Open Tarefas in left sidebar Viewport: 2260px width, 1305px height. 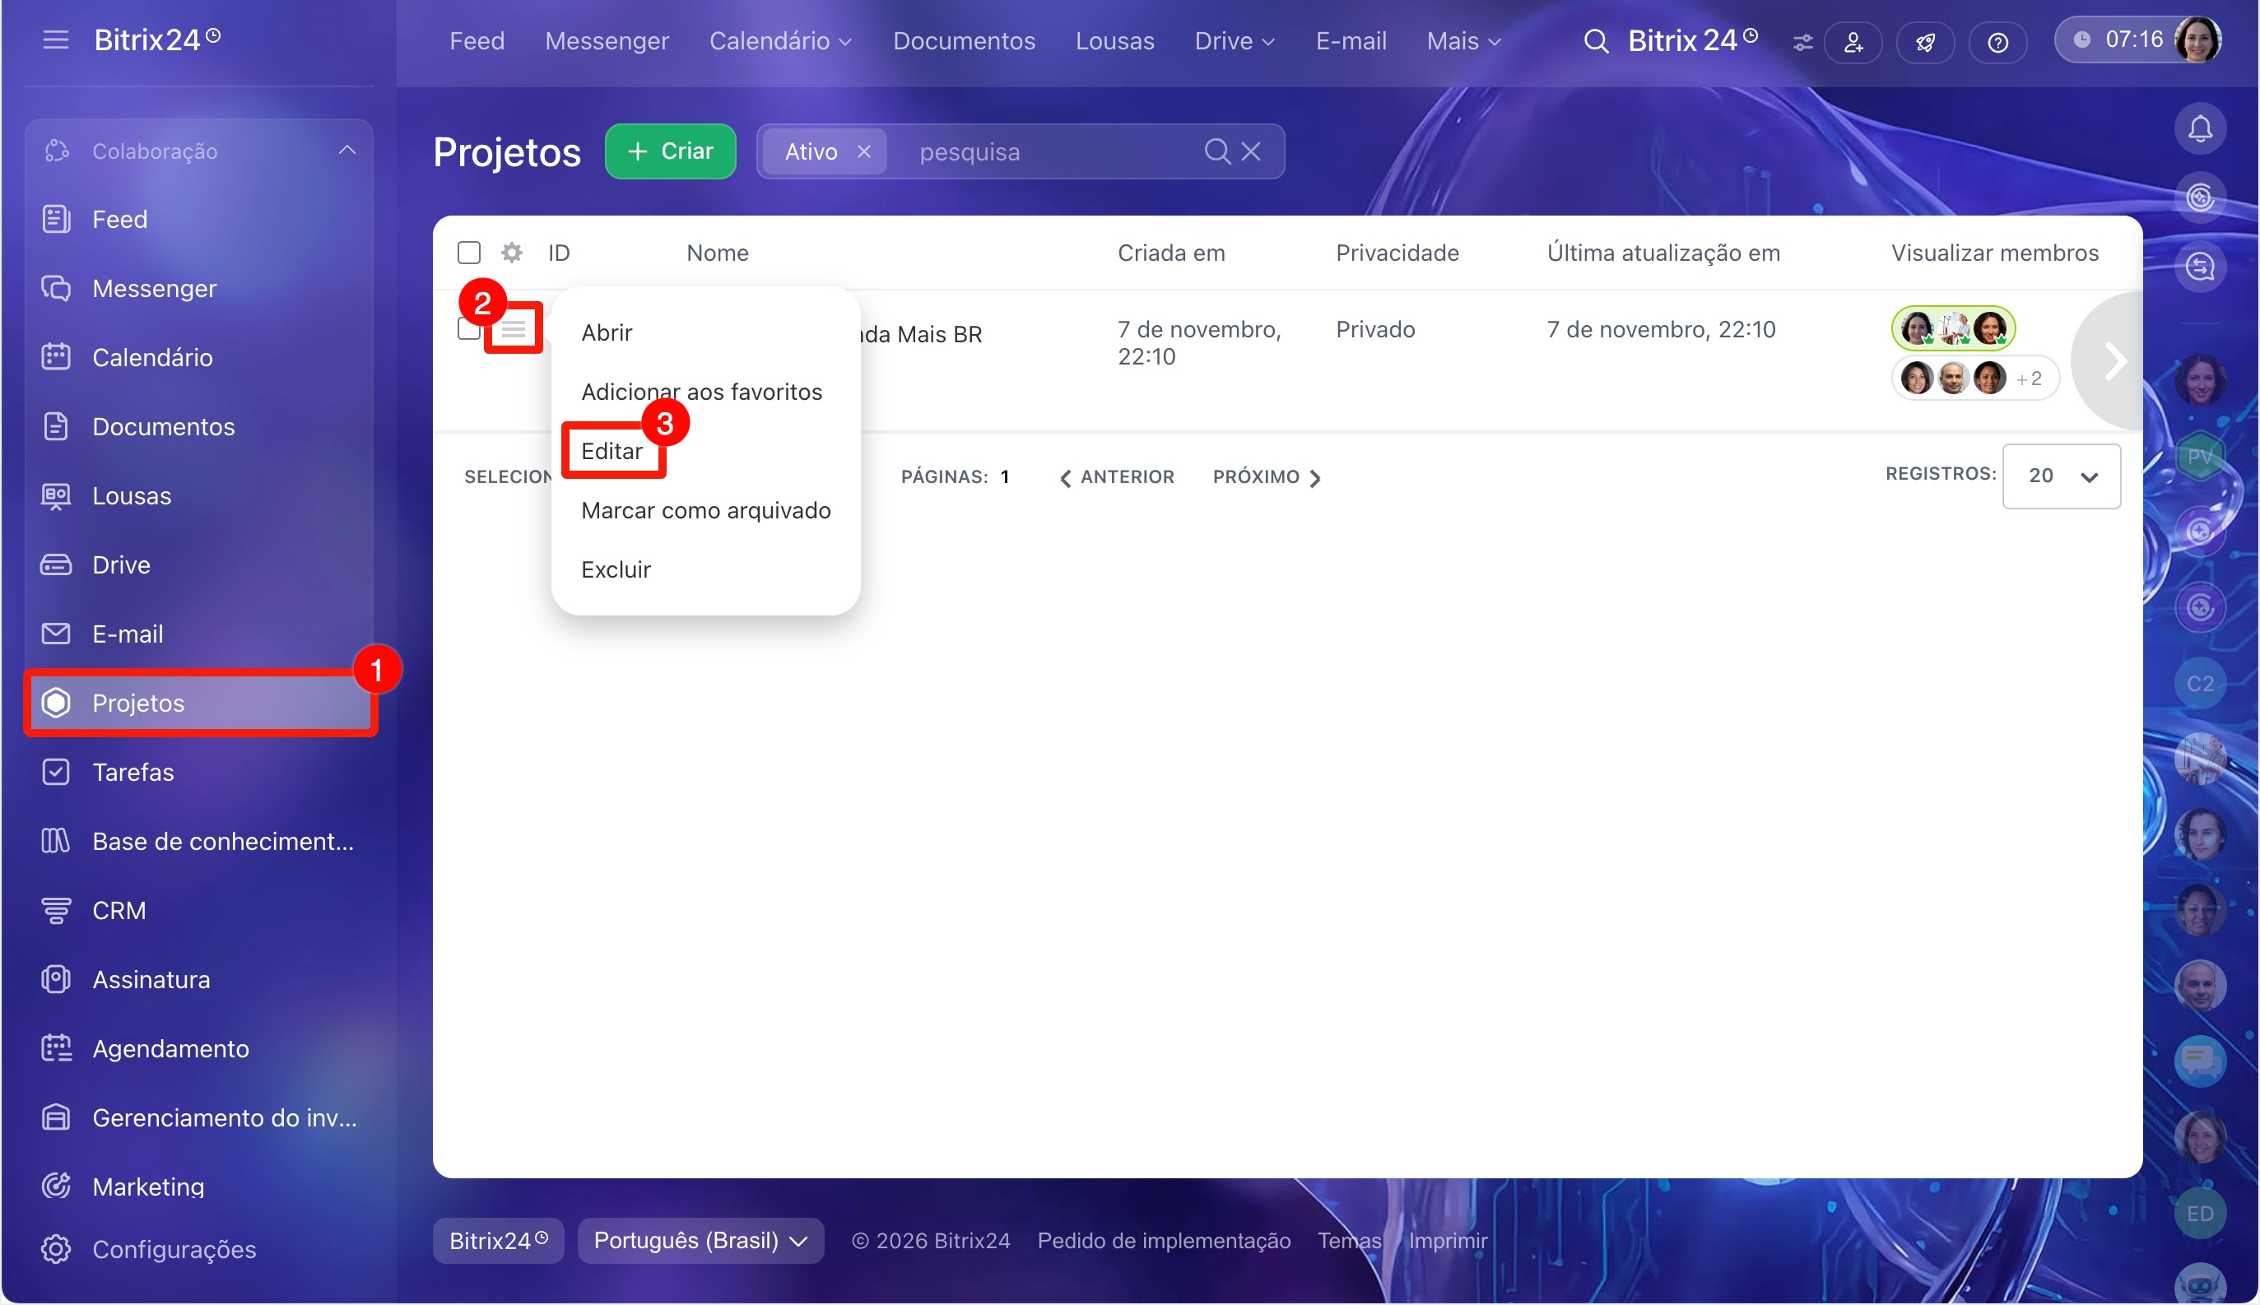(198, 772)
